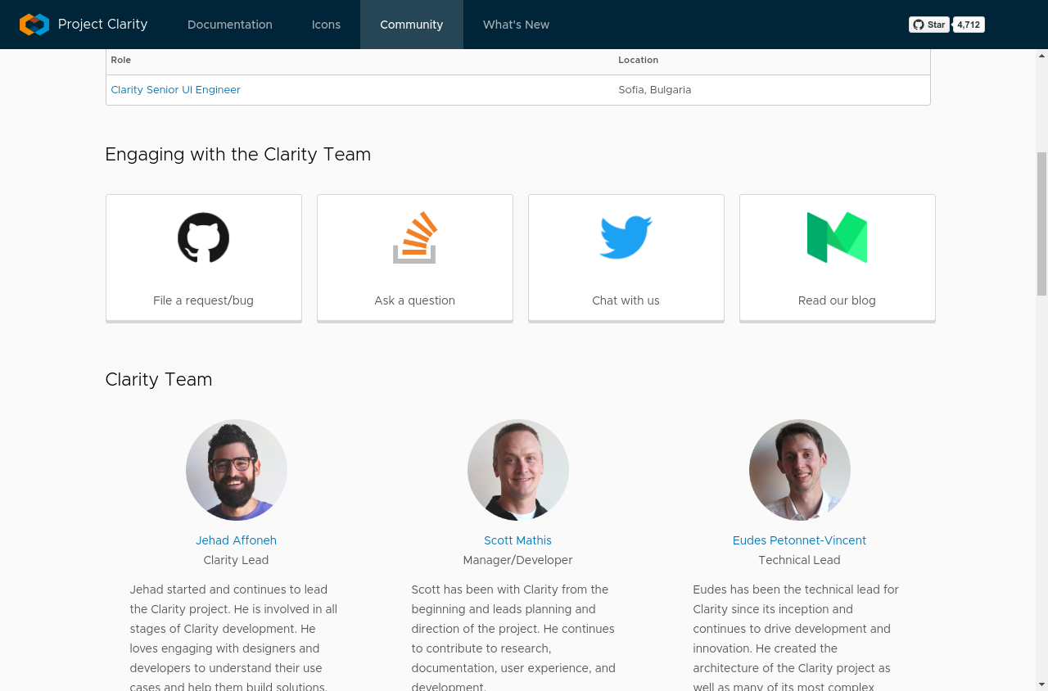Click the Chat with us label
This screenshot has height=691, width=1048.
[x=626, y=300]
